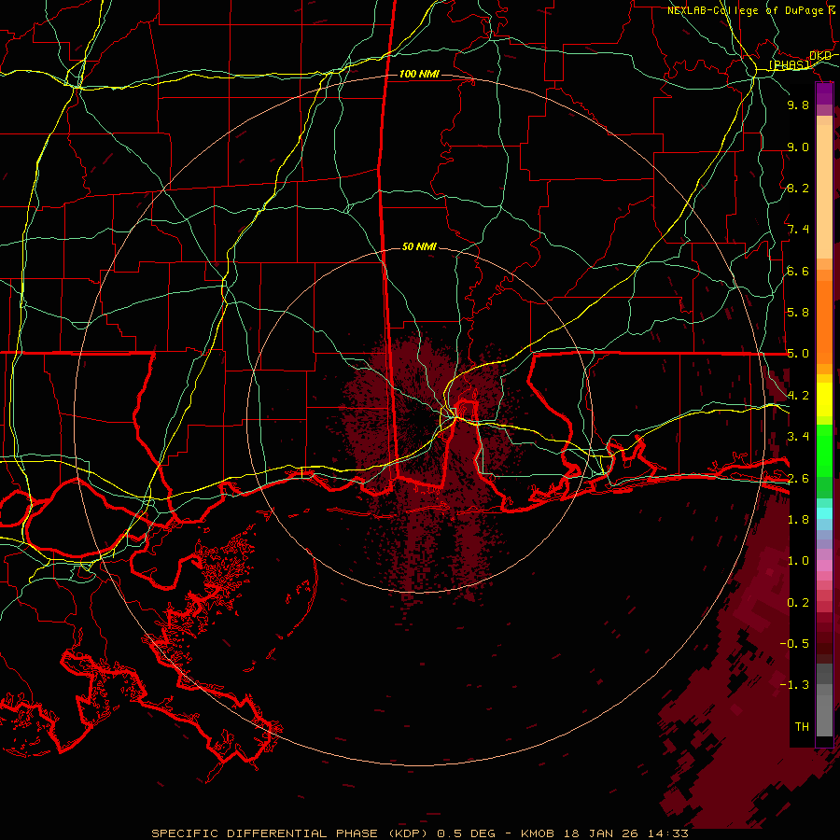Click the 100 NMI range ring label

point(419,74)
